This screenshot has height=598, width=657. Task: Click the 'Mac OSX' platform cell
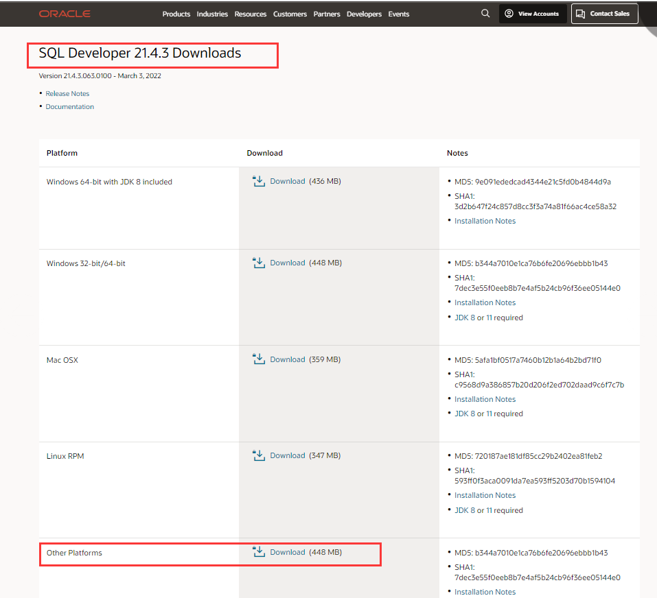(x=62, y=360)
